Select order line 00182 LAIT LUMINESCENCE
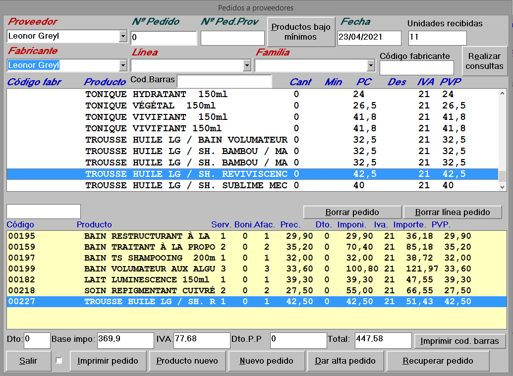Viewport: 513px width, 376px height. pos(257,280)
